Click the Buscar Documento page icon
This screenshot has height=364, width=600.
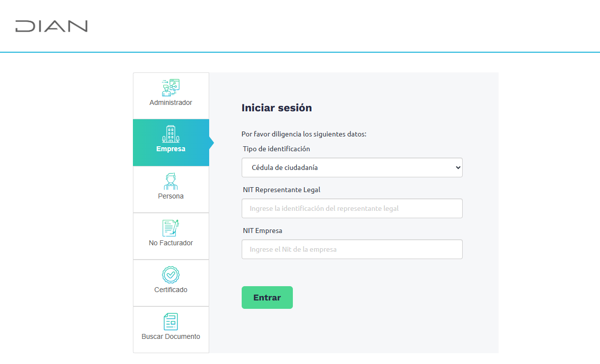point(171,322)
